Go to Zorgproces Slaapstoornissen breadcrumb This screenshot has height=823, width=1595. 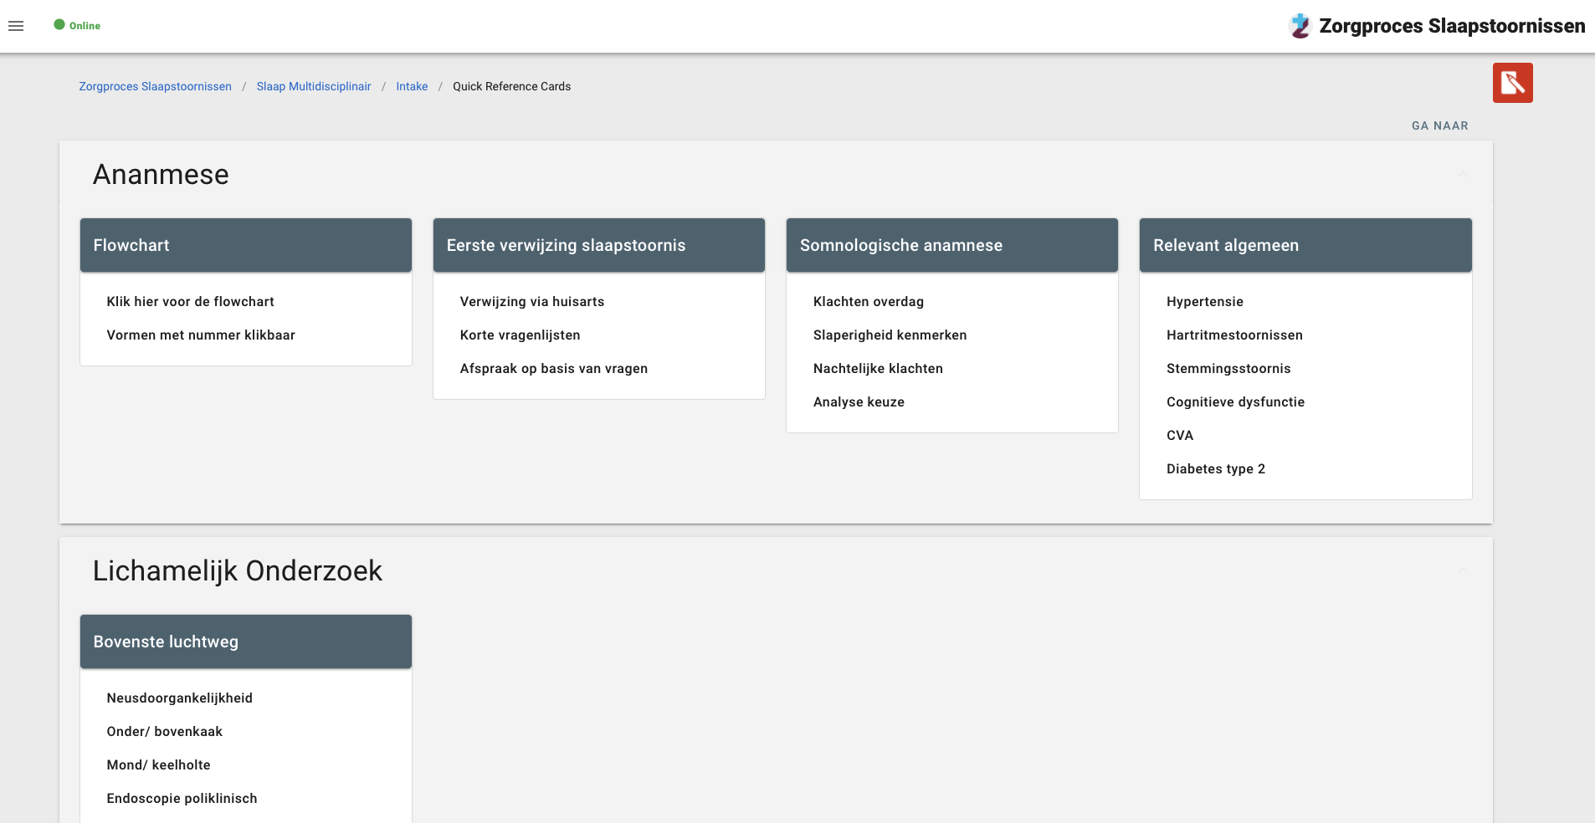pyautogui.click(x=155, y=86)
